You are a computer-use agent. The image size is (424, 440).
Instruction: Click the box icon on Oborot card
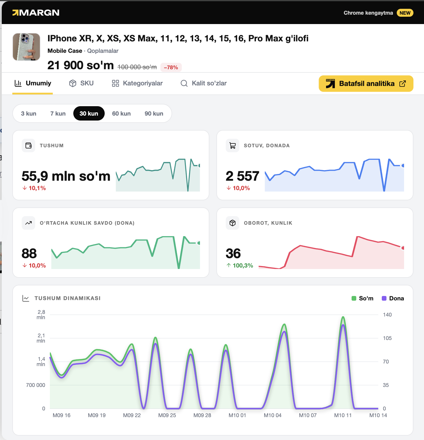[x=233, y=223]
